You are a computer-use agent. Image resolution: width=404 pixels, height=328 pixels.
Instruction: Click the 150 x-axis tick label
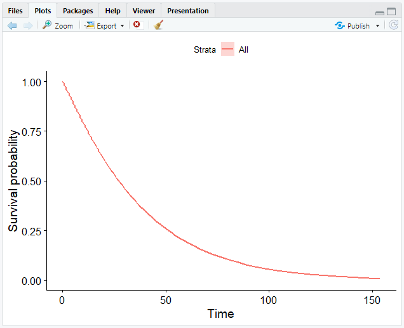coord(372,300)
